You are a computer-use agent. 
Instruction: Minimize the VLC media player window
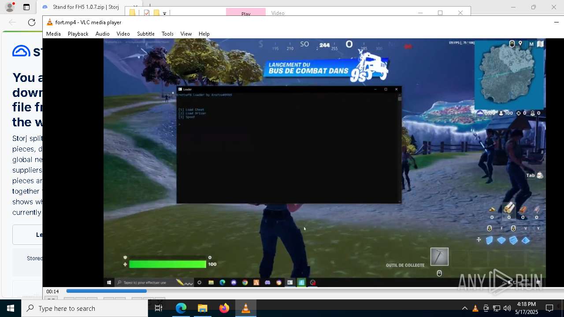556,22
